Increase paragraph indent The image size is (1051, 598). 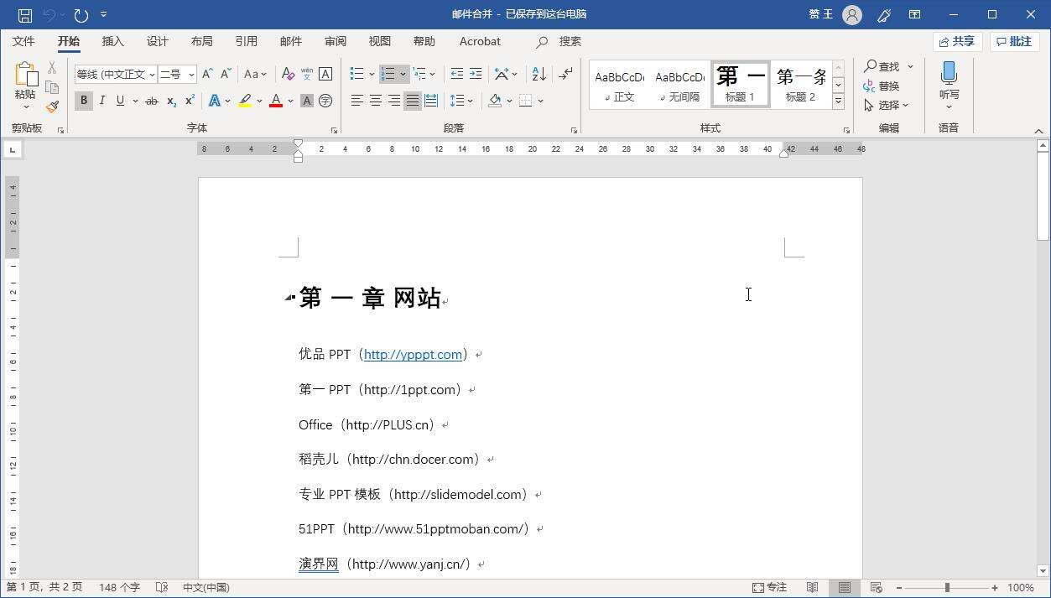click(x=476, y=74)
